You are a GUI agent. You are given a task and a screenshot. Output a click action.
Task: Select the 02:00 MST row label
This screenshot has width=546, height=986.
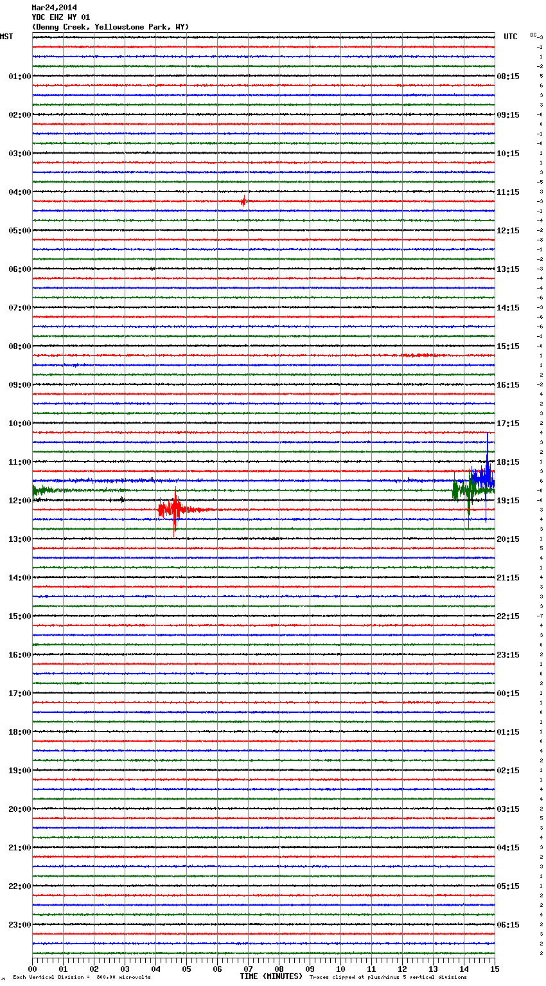(x=20, y=115)
